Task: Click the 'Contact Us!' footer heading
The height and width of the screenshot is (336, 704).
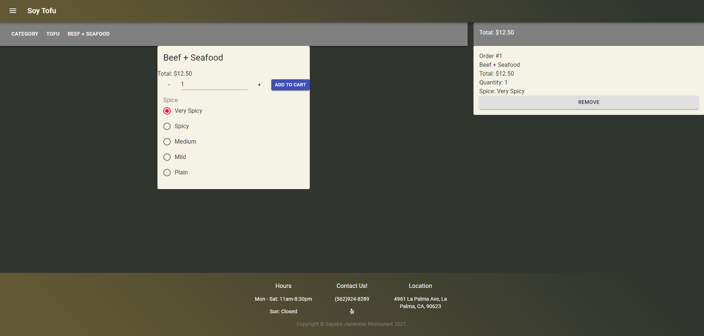Action: tap(352, 286)
